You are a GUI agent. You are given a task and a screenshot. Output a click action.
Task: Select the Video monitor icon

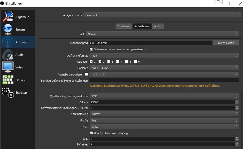(8, 67)
